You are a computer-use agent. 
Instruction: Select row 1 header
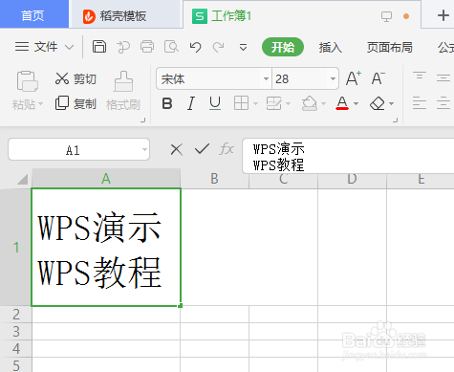click(16, 248)
